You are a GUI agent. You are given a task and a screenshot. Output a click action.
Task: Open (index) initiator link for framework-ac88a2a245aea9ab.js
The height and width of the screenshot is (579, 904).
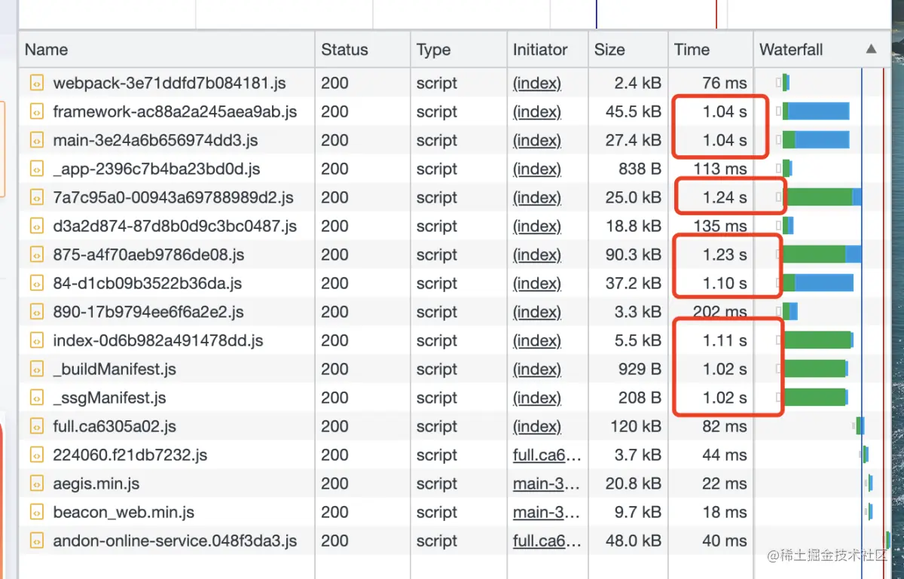537,111
